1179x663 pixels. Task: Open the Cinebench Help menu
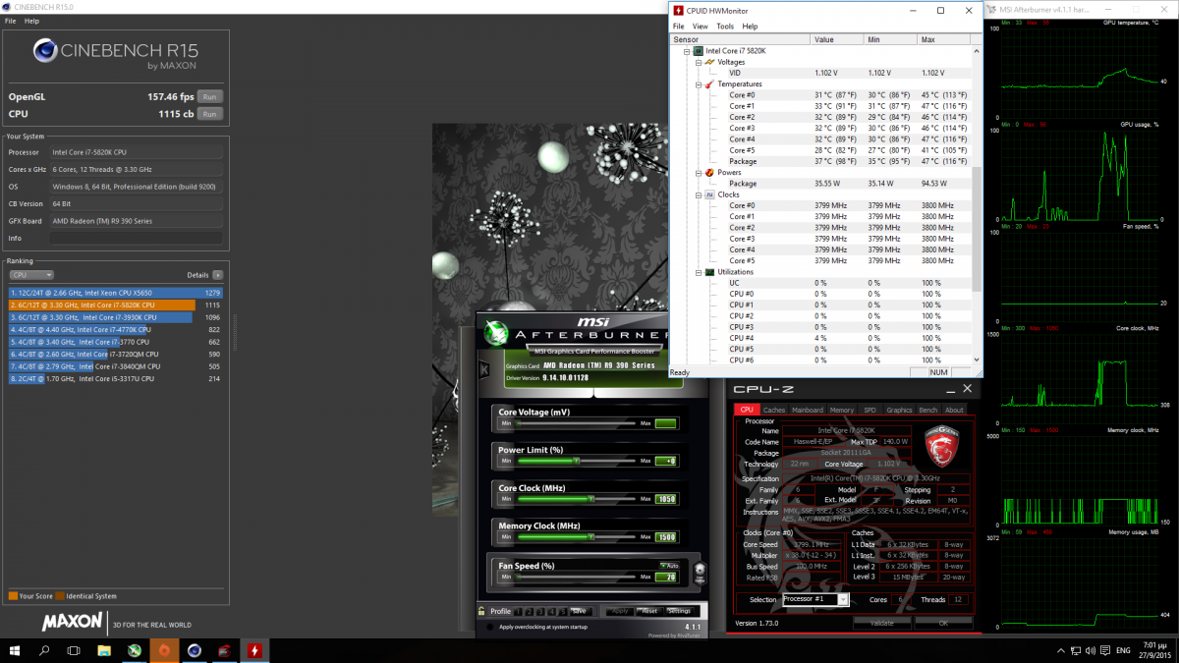[32, 21]
